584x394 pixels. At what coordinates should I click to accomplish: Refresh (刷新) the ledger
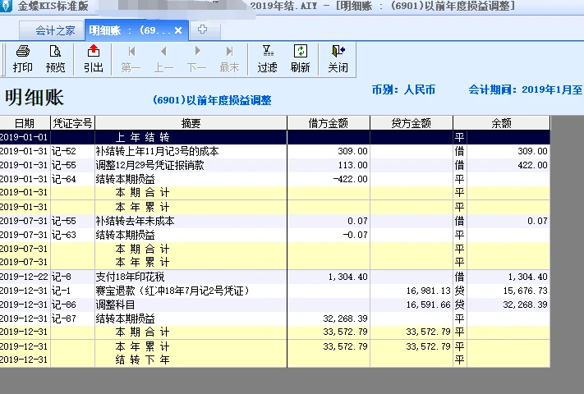coord(300,59)
